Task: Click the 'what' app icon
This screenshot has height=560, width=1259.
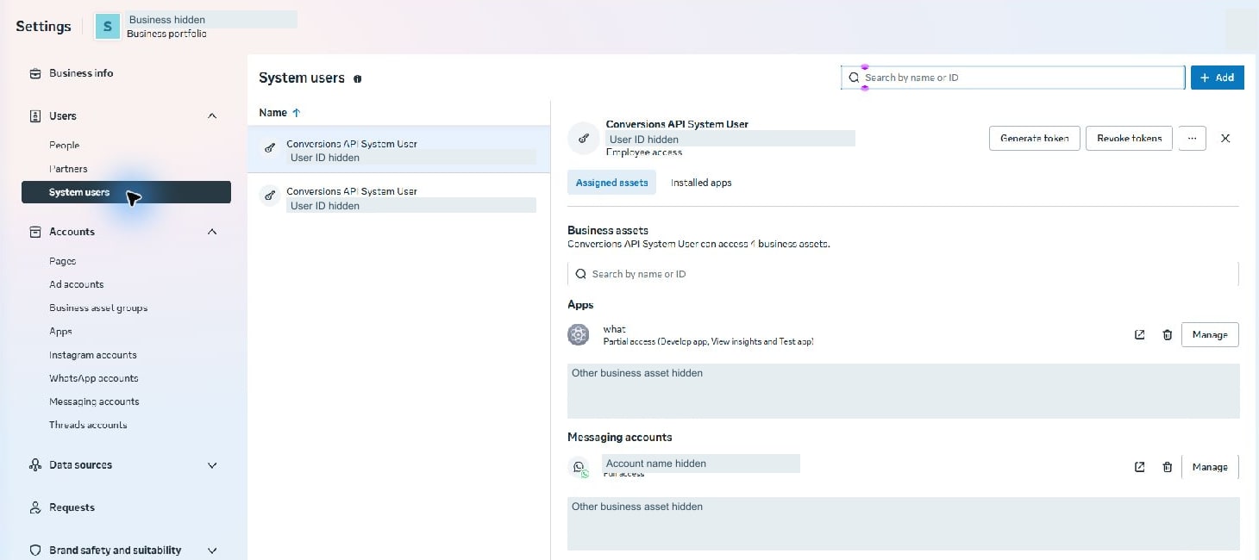Action: [x=579, y=335]
